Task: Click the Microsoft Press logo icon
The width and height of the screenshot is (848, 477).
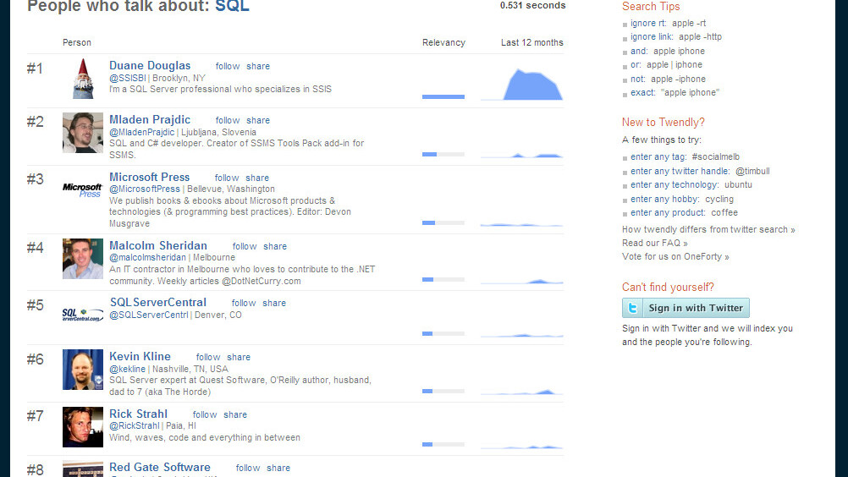Action: coord(82,189)
